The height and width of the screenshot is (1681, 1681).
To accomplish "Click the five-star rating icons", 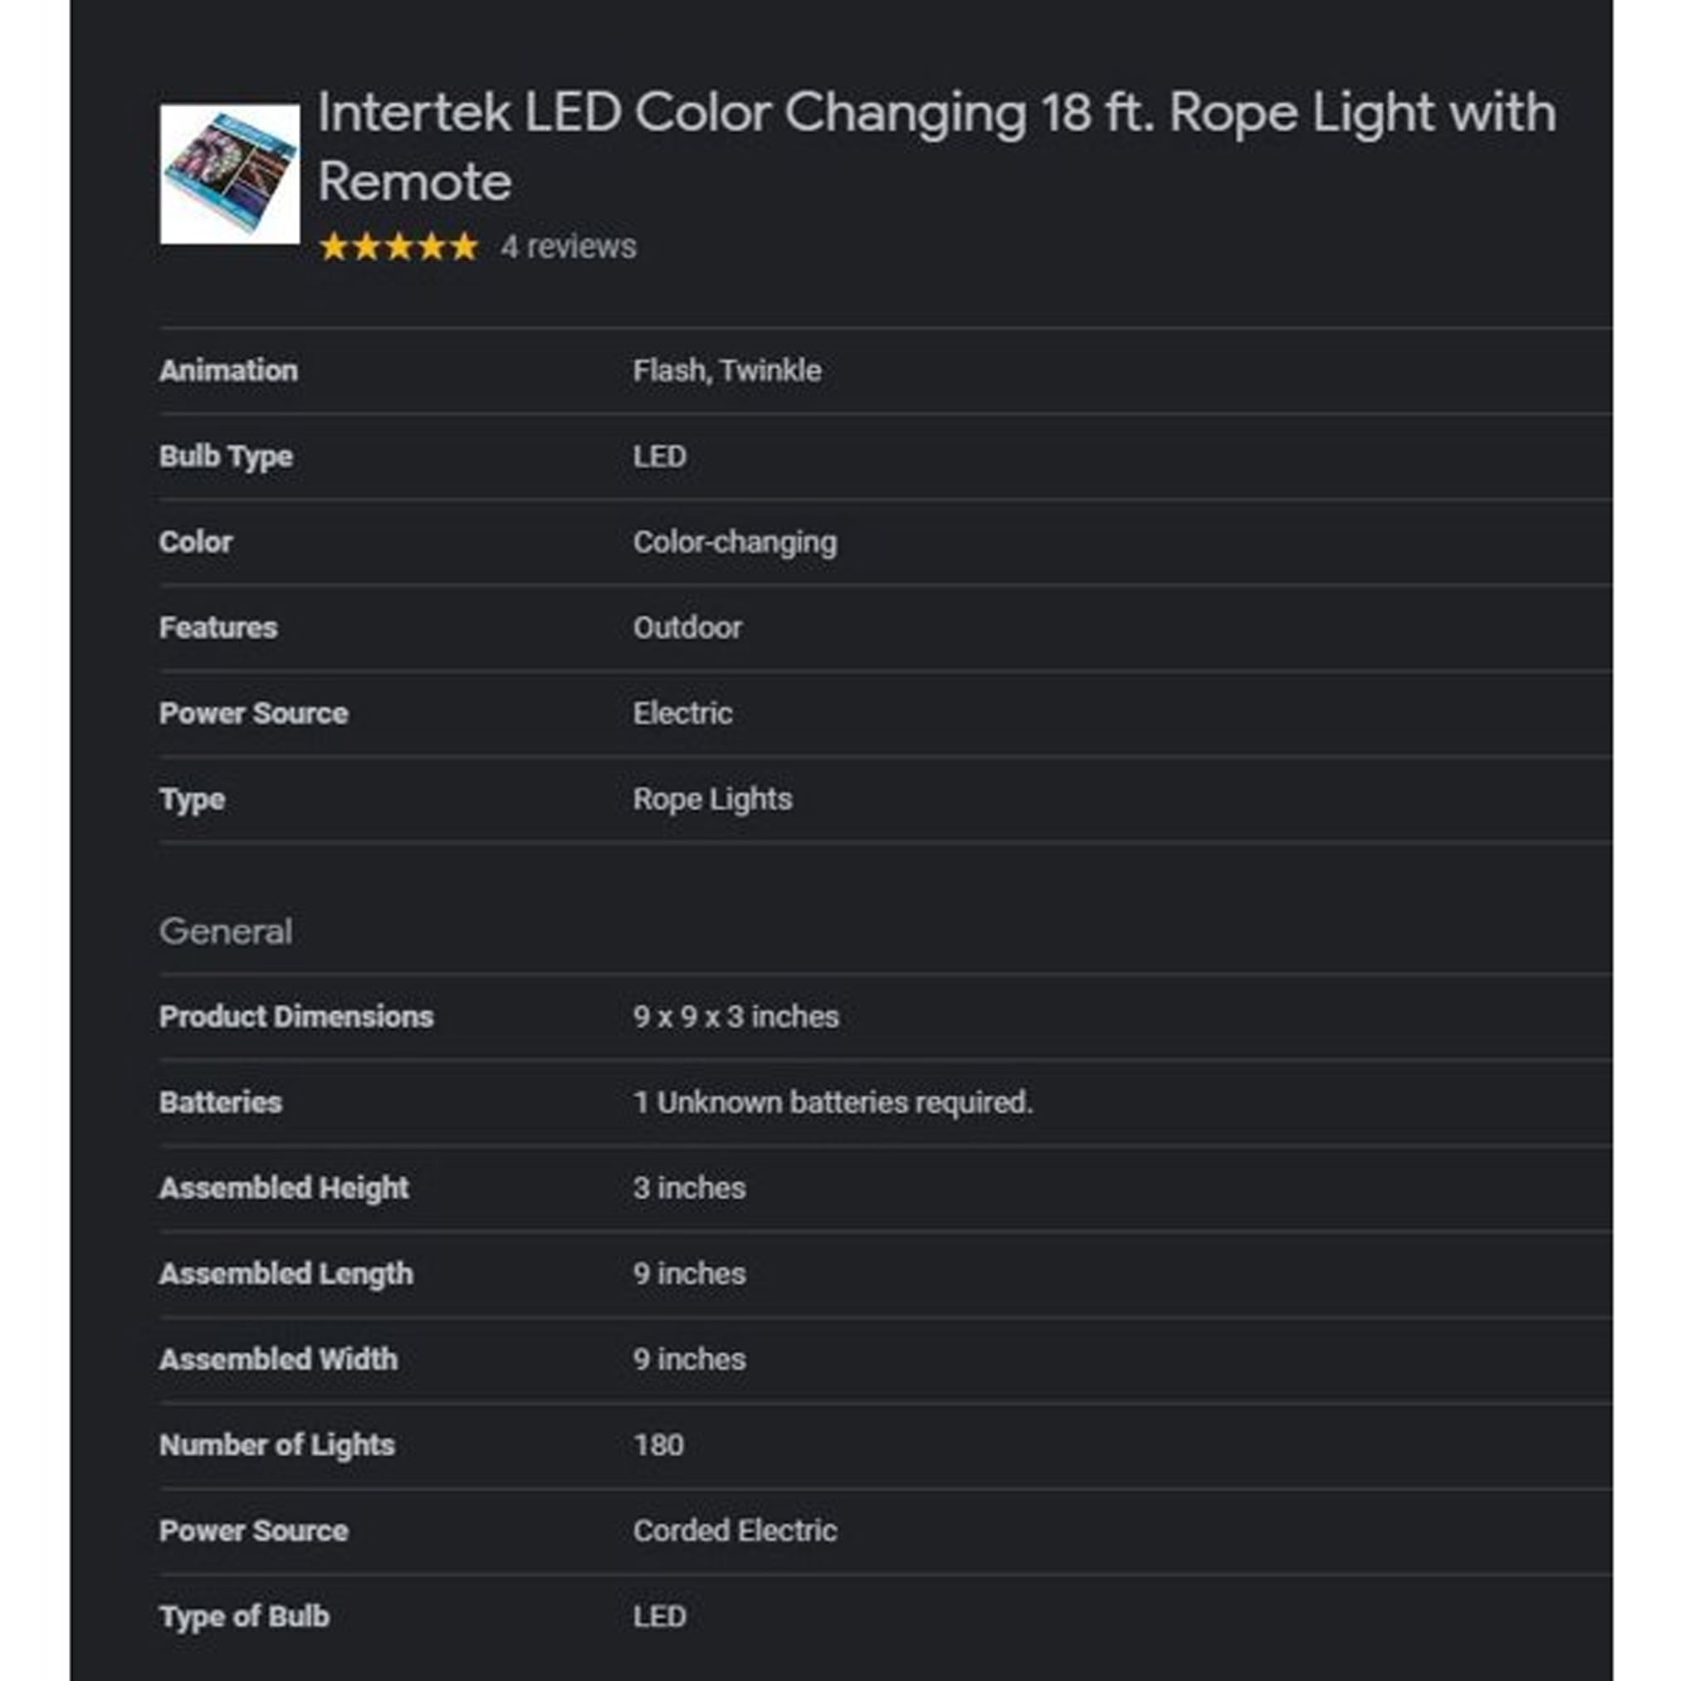I will pyautogui.click(x=399, y=247).
